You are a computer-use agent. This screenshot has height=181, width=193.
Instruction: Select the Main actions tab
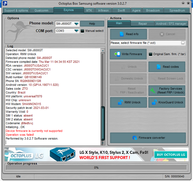(119, 23)
